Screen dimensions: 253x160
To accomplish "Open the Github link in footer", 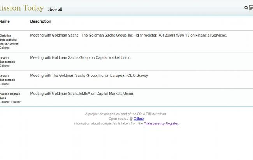I will 139,119.
